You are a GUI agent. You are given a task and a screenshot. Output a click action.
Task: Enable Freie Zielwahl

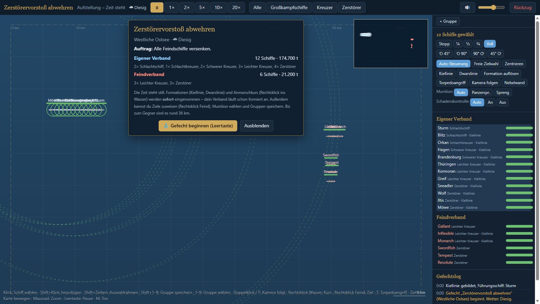tap(486, 64)
